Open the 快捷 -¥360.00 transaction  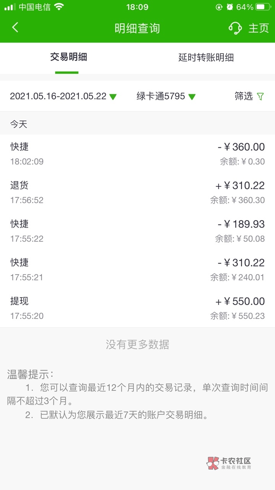click(137, 154)
